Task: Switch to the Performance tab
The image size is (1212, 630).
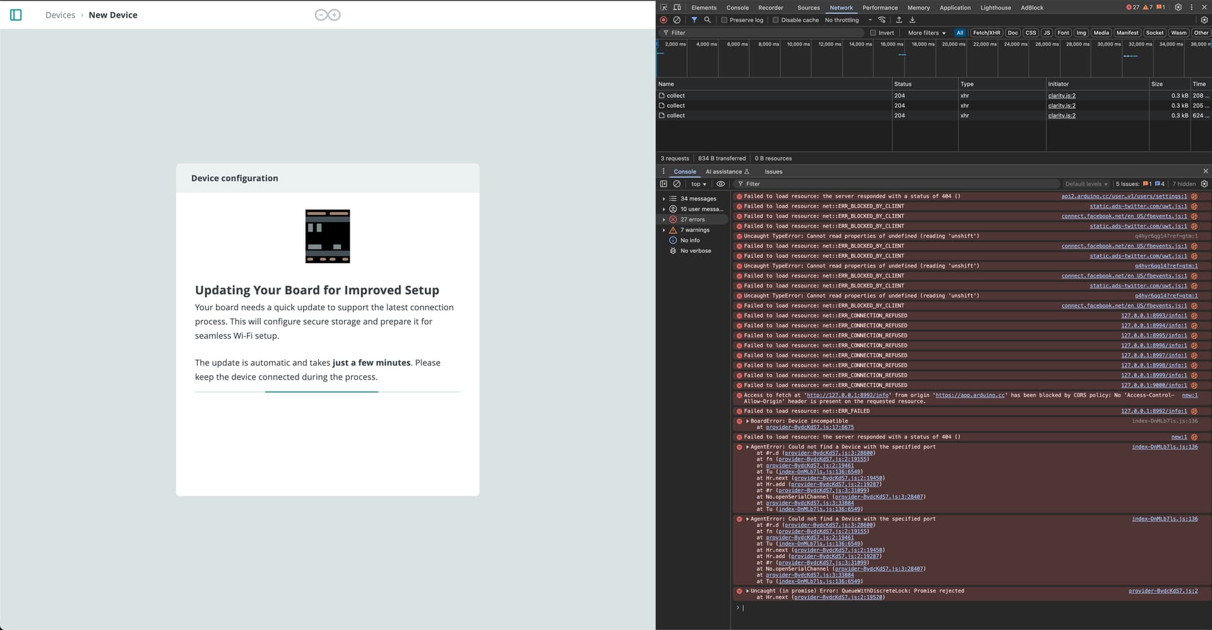Action: (880, 7)
